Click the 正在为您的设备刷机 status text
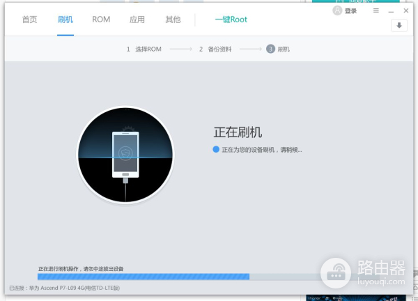 [262, 150]
